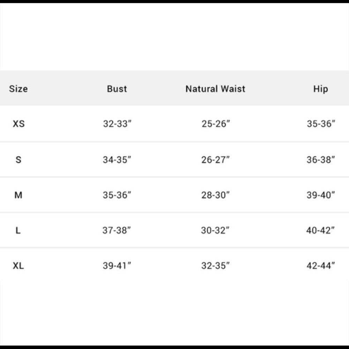Click the Hip column header
The height and width of the screenshot is (349, 349).
pos(320,89)
